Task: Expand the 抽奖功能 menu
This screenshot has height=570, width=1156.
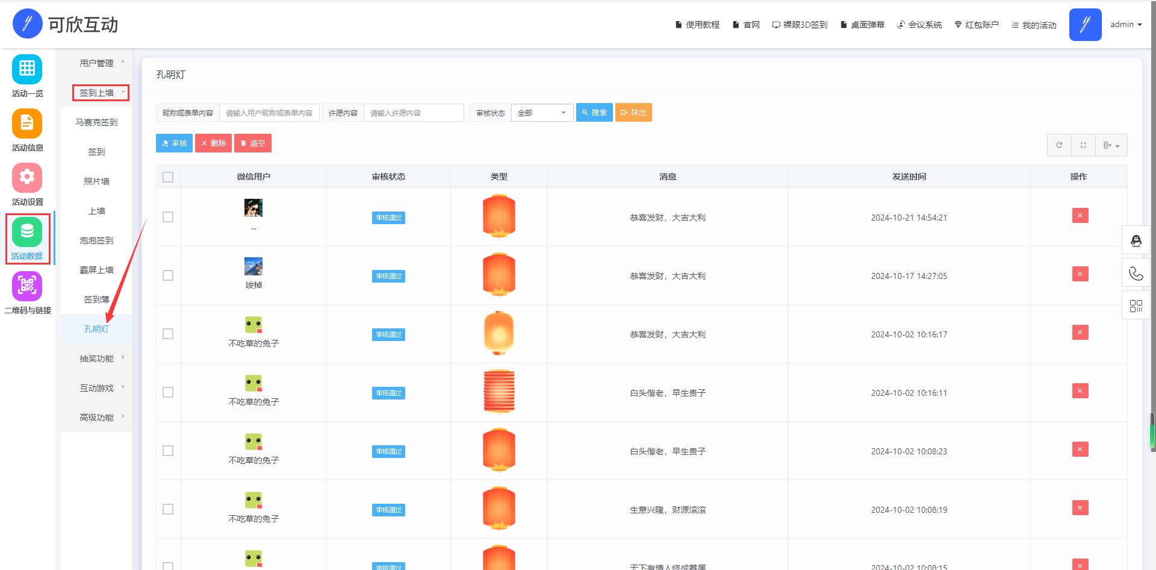Action: [x=96, y=359]
